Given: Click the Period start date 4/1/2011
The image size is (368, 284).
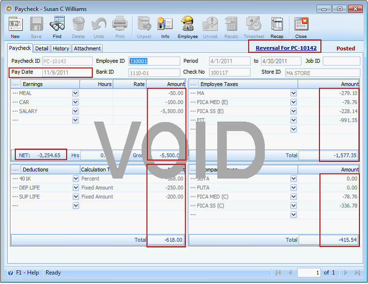Looking at the screenshot, I should tap(229, 61).
